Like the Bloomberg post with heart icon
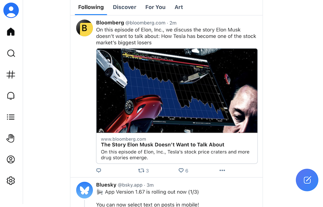Screen dimensions: 323x207 [x=181, y=171]
